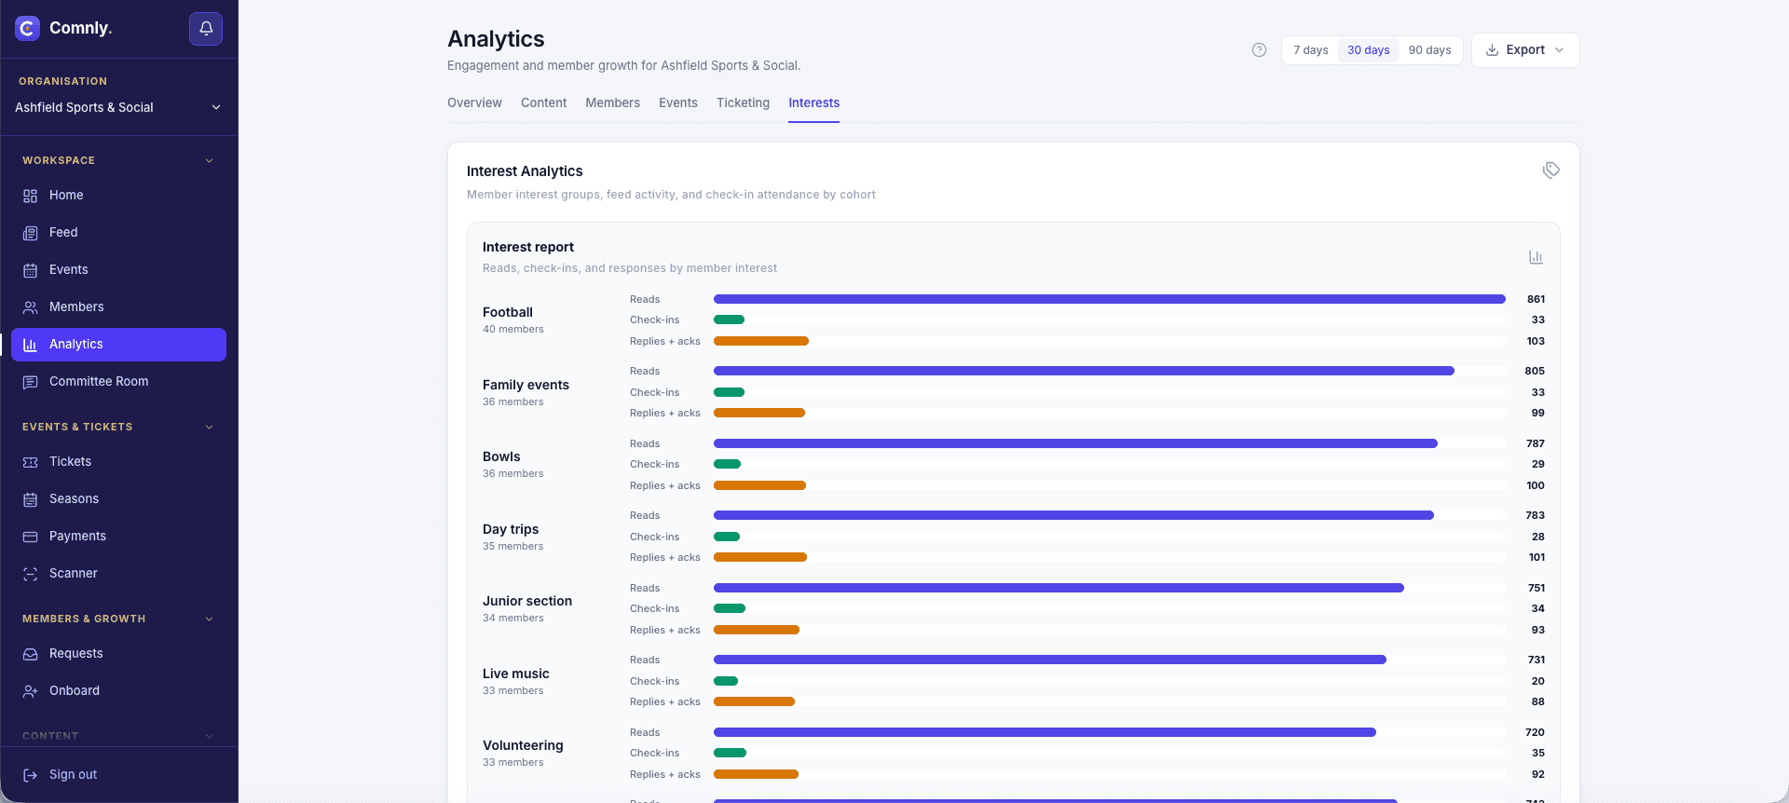This screenshot has height=803, width=1789.
Task: Click the Sign out arrow icon
Action: 31,775
